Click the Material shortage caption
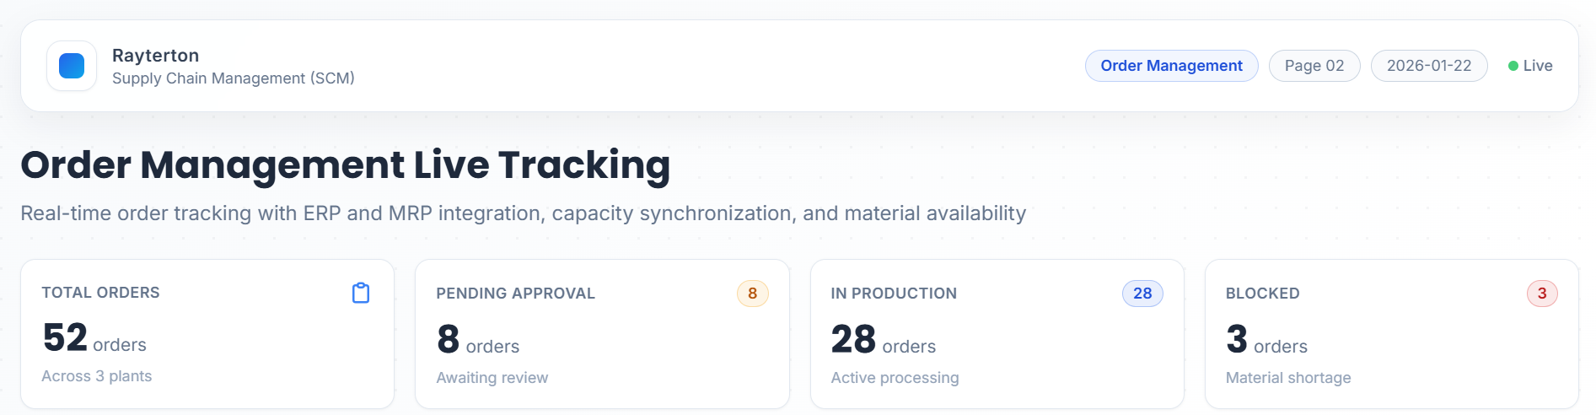 click(x=1288, y=378)
